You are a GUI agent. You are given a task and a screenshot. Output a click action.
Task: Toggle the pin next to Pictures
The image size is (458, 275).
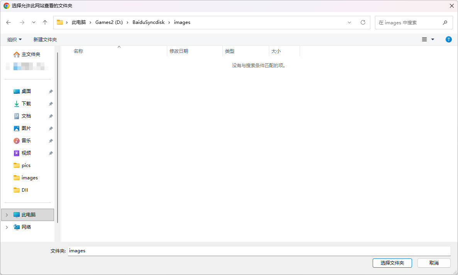(x=51, y=128)
